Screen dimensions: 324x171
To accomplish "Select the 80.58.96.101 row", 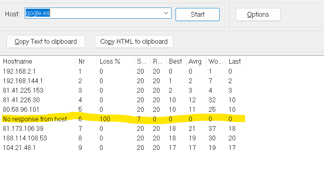I will click(21, 109).
